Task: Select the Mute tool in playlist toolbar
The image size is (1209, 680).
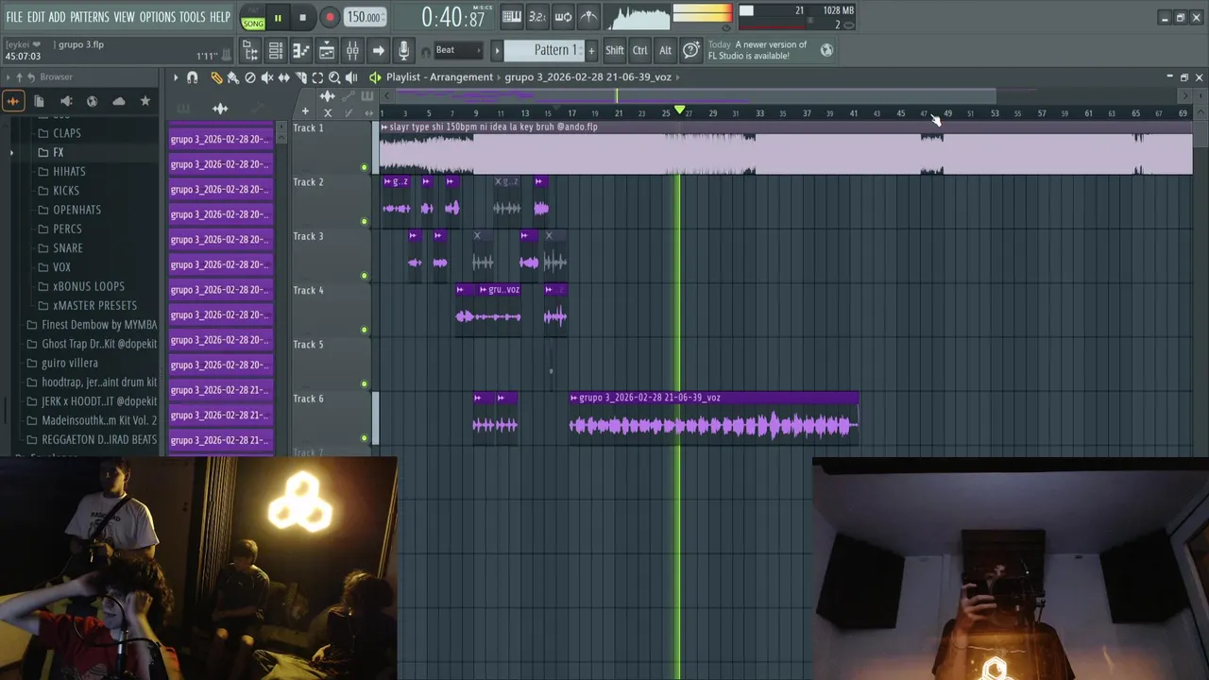Action: [x=267, y=77]
